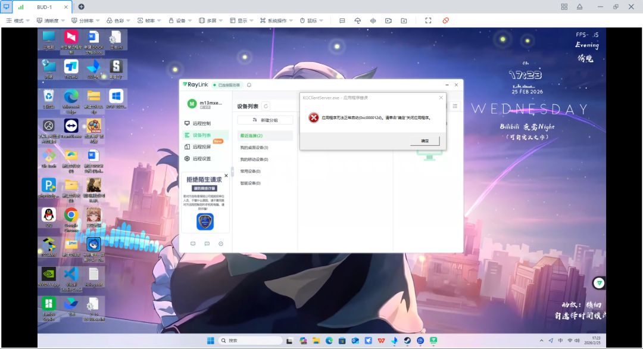Open the 清晰度 (clarity) dropdown
The width and height of the screenshot is (643, 349).
click(51, 20)
